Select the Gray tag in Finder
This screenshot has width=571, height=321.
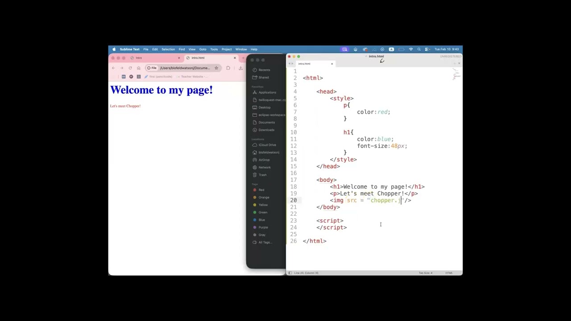pos(259,235)
